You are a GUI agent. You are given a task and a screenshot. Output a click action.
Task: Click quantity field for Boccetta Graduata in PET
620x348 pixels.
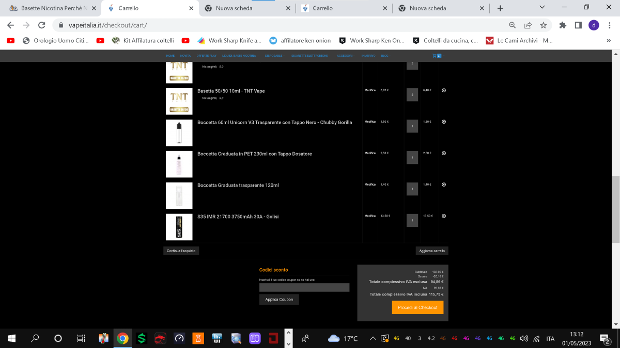pos(412,158)
